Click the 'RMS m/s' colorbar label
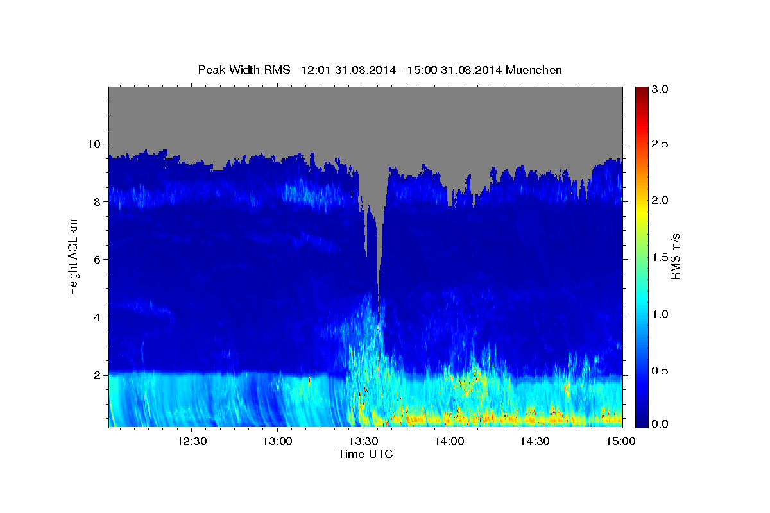The height and width of the screenshot is (513, 770). pyautogui.click(x=674, y=257)
